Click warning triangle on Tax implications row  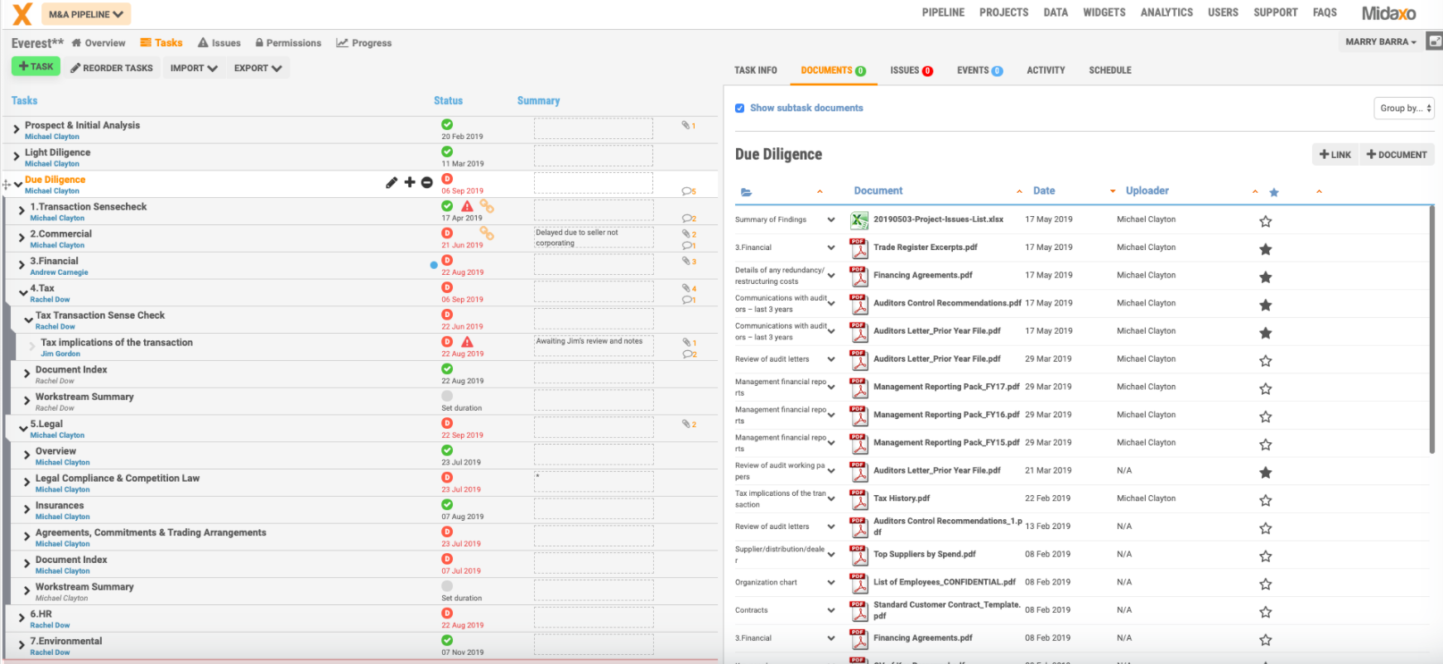(x=467, y=342)
